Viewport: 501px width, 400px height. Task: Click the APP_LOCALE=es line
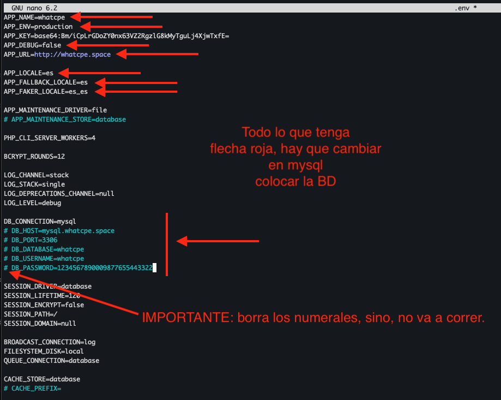28,73
